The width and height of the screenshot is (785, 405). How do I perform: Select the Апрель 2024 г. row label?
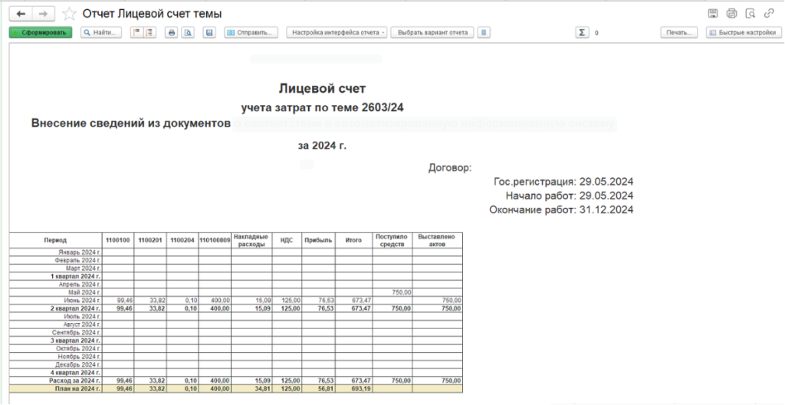[55, 285]
